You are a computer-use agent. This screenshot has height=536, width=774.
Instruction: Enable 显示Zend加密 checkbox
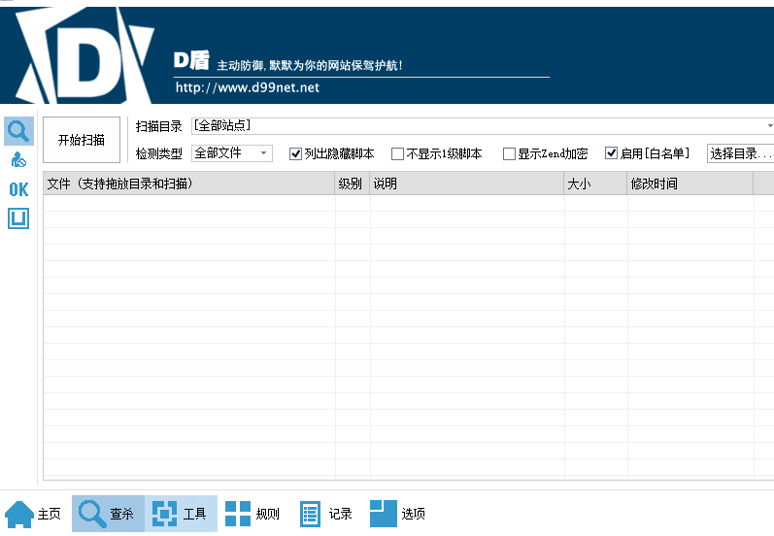coord(509,153)
